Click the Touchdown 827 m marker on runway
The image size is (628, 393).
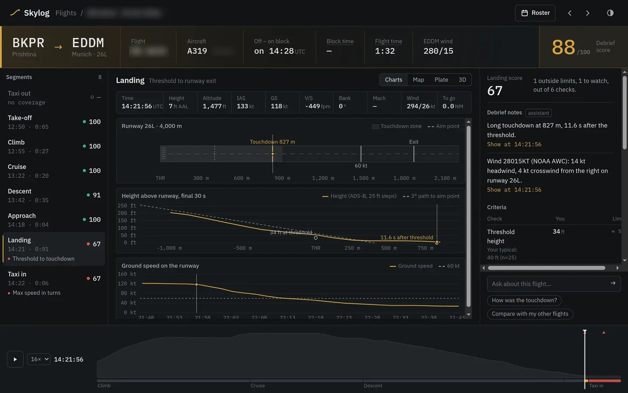[273, 154]
